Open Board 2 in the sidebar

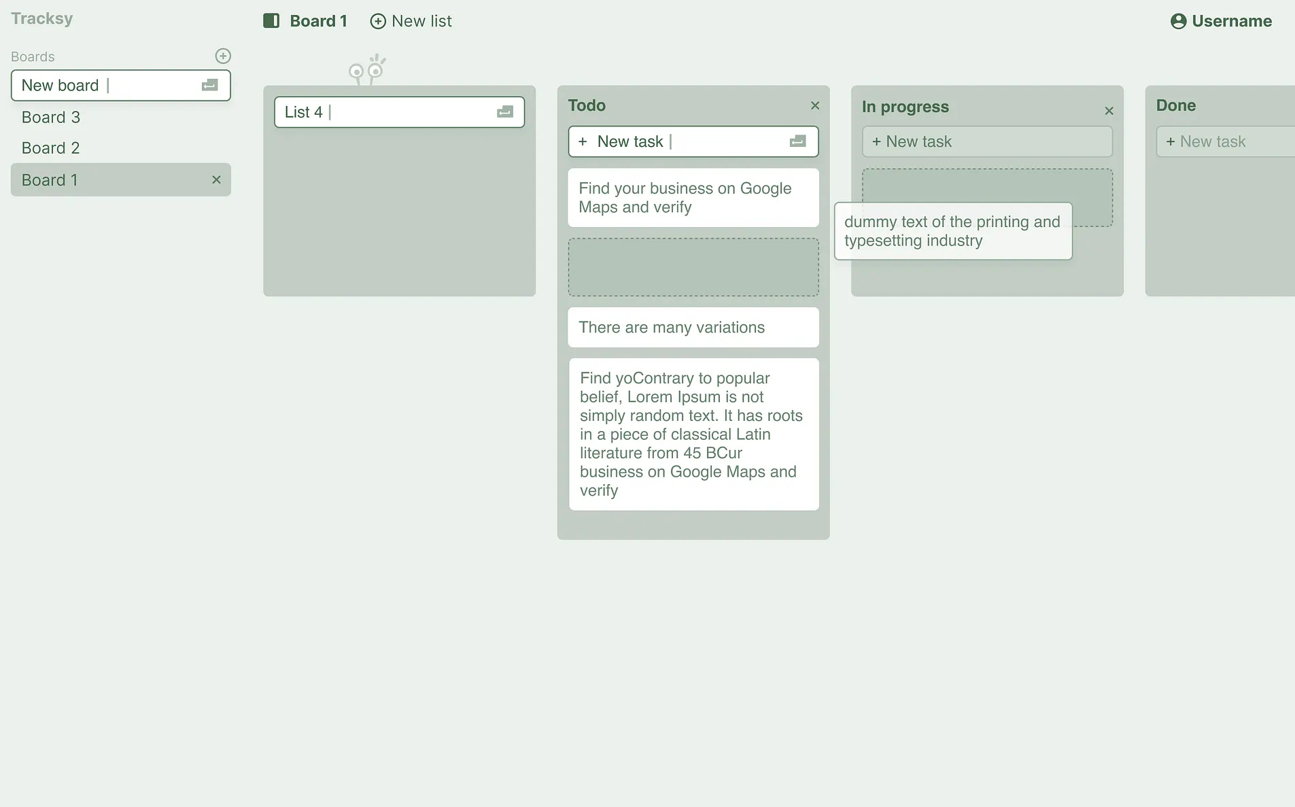51,148
